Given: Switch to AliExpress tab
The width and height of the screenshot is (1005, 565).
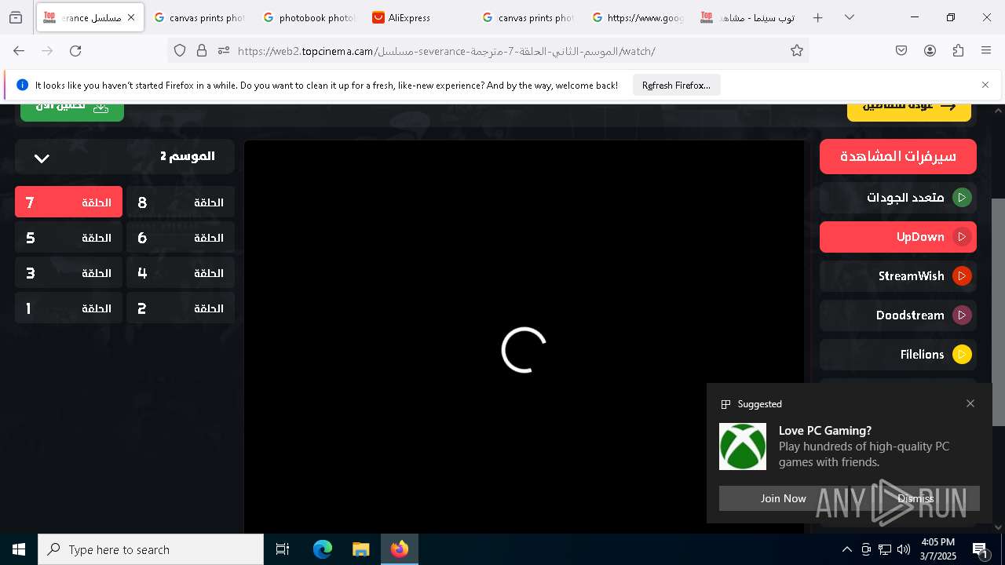Looking at the screenshot, I should pyautogui.click(x=418, y=17).
